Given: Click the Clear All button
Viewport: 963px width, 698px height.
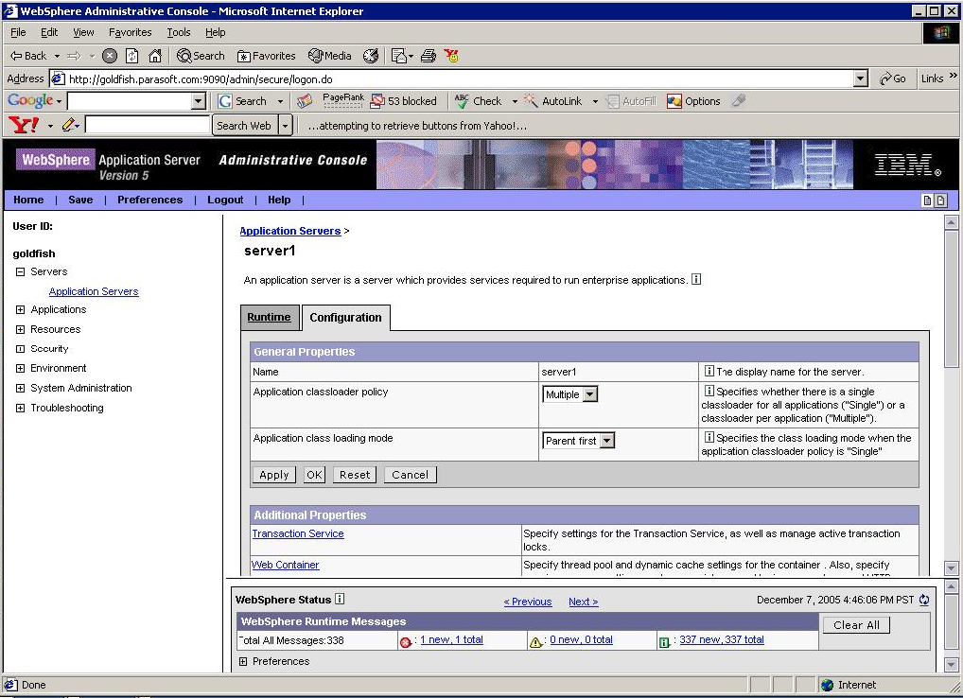Looking at the screenshot, I should (856, 625).
